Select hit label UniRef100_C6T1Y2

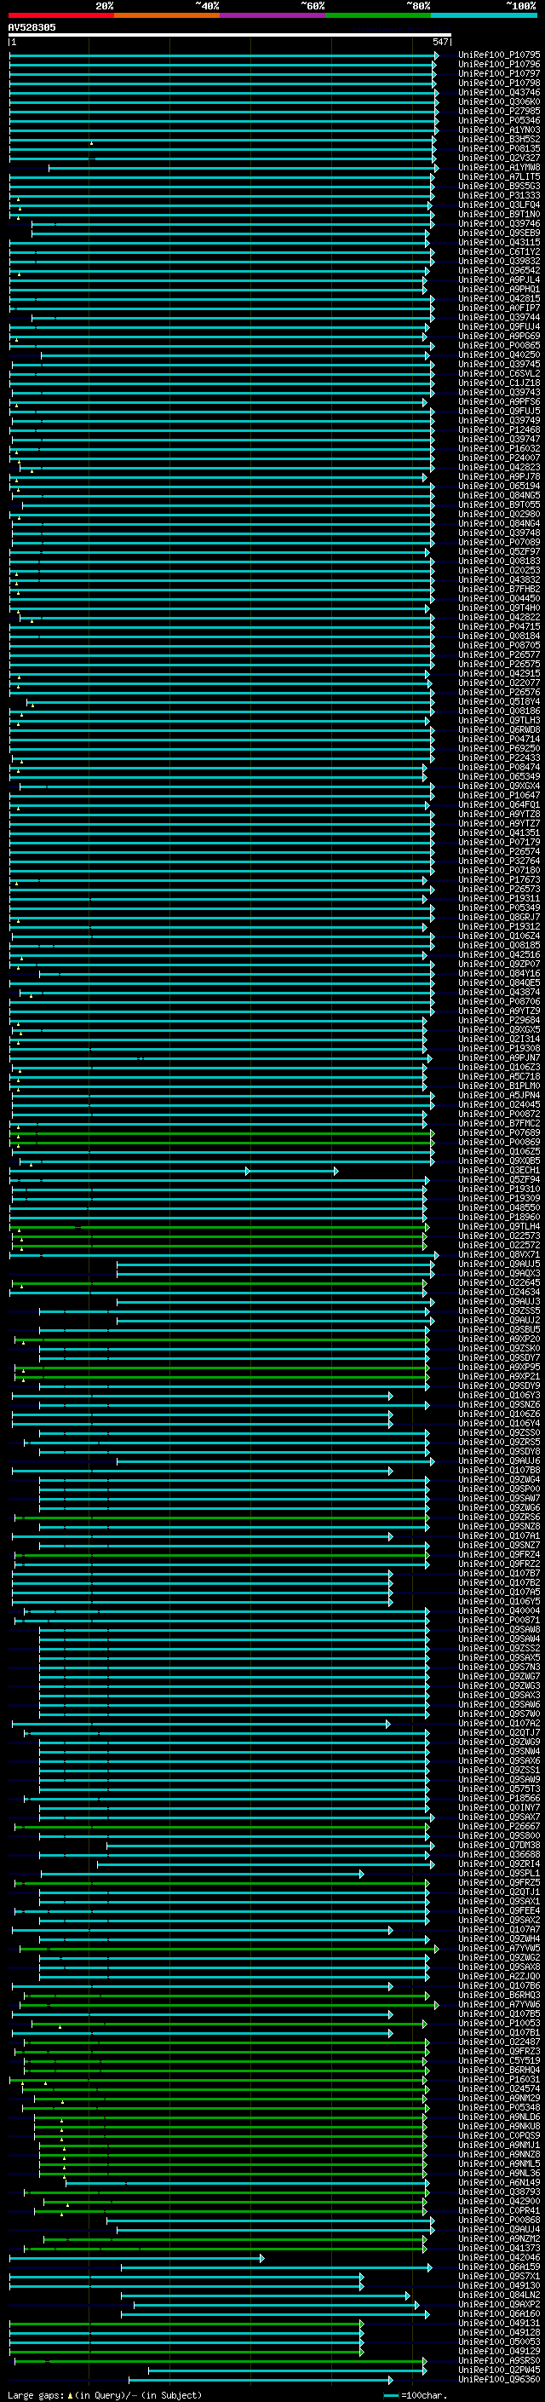[499, 251]
